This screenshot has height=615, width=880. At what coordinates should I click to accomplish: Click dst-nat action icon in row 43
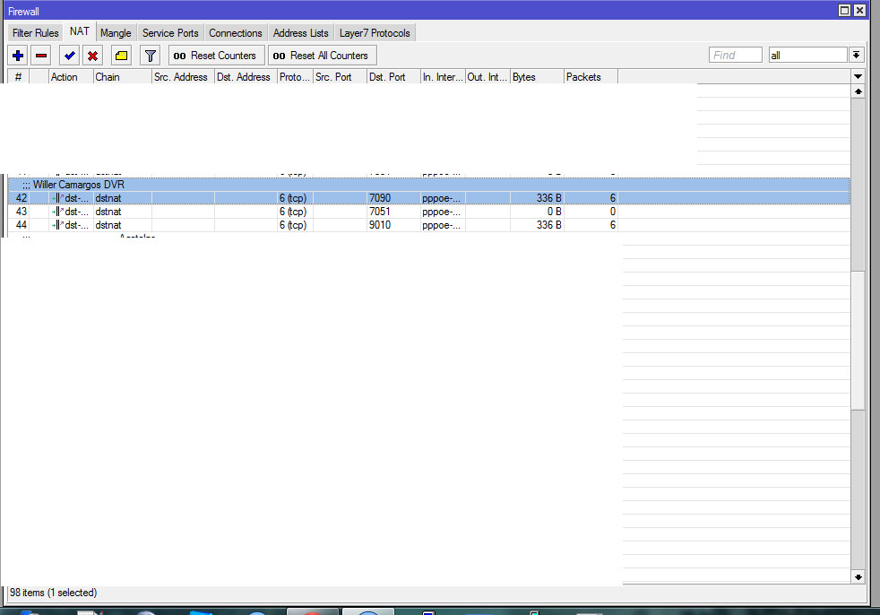tap(57, 212)
